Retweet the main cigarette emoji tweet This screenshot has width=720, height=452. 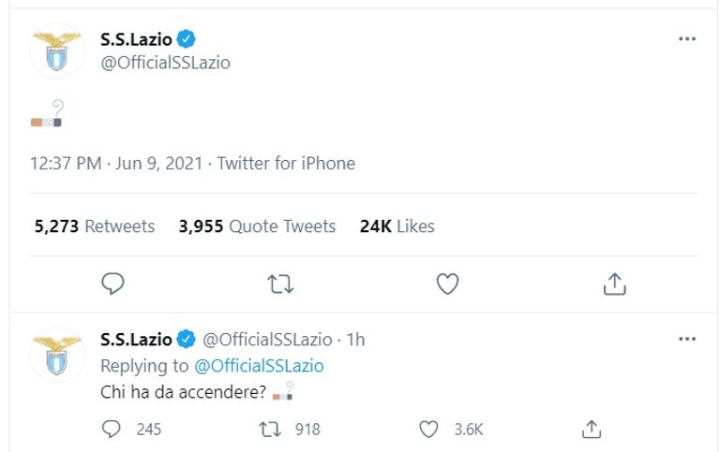click(280, 283)
